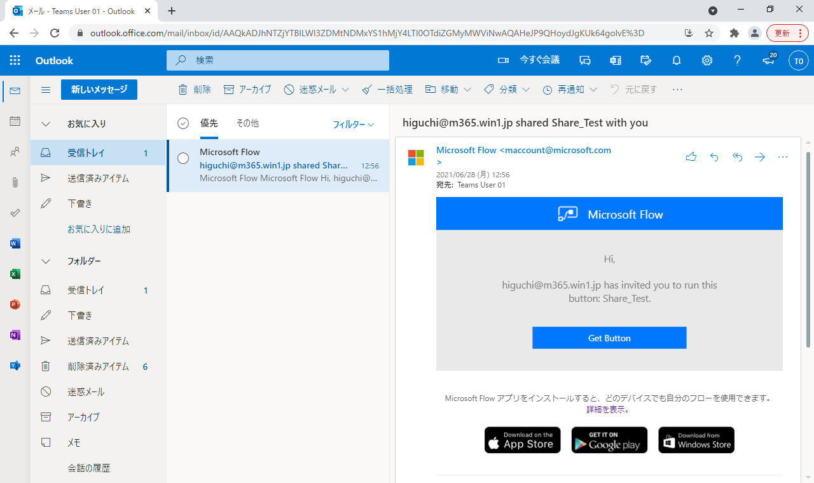This screenshot has height=483, width=814.
Task: Forward the Microsoft Flow email
Action: pos(760,157)
